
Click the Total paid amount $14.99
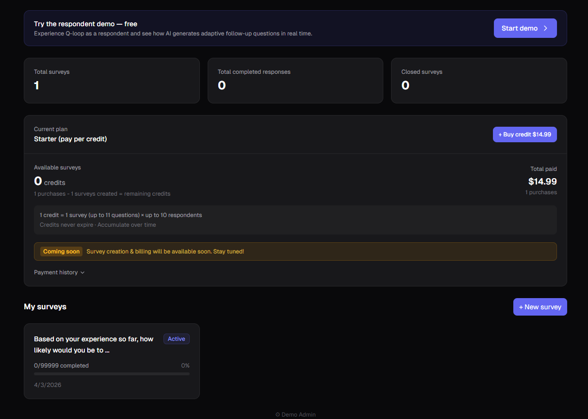coord(542,182)
